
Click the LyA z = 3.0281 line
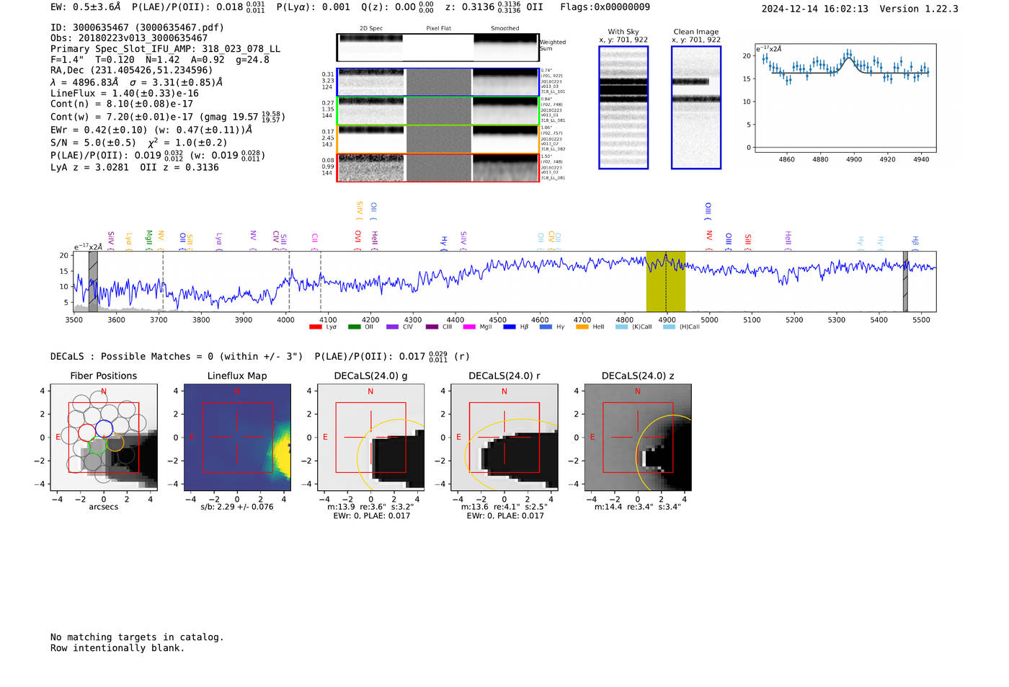pos(135,167)
